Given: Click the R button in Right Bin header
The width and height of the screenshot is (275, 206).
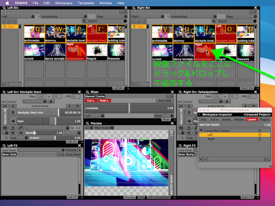Looking at the screenshot, I should point(255,12).
